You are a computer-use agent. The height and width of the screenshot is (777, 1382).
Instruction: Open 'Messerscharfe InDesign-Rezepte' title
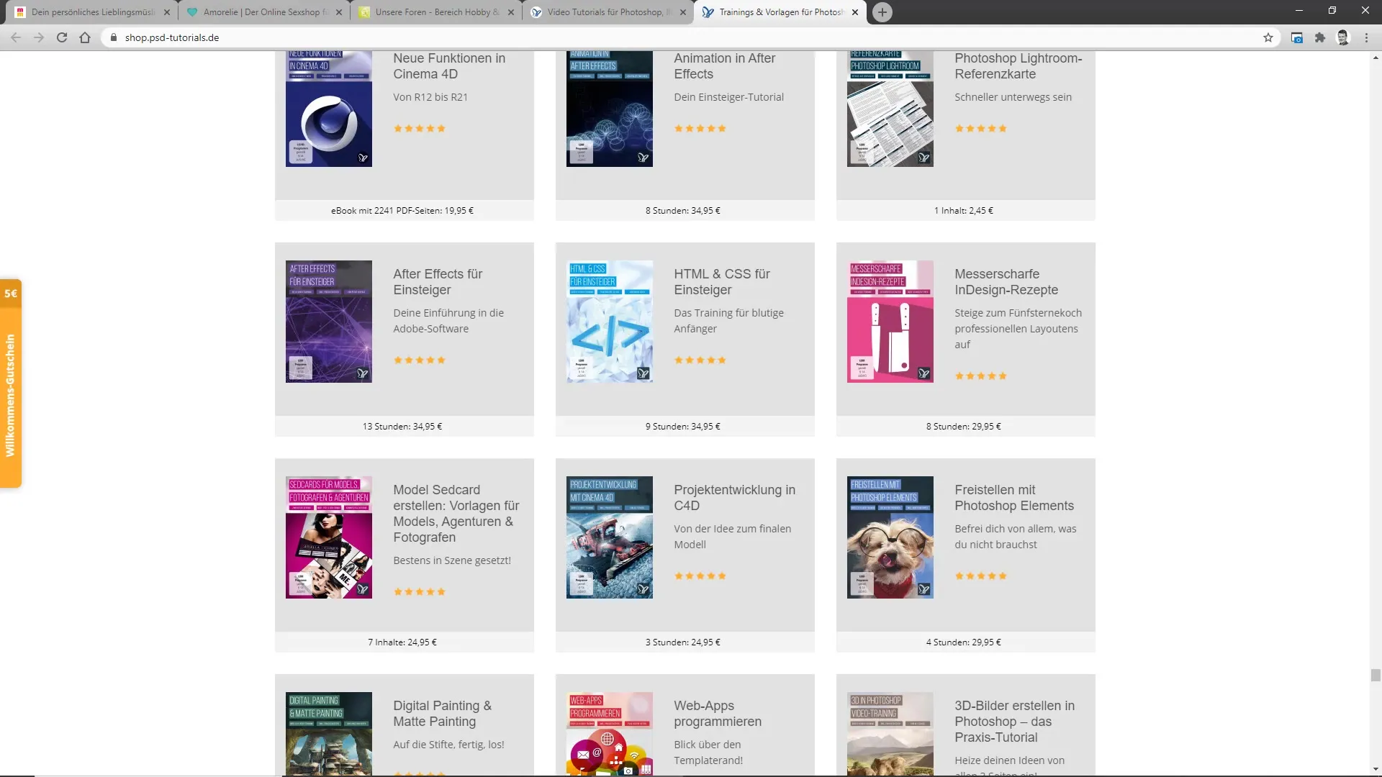(x=1006, y=282)
